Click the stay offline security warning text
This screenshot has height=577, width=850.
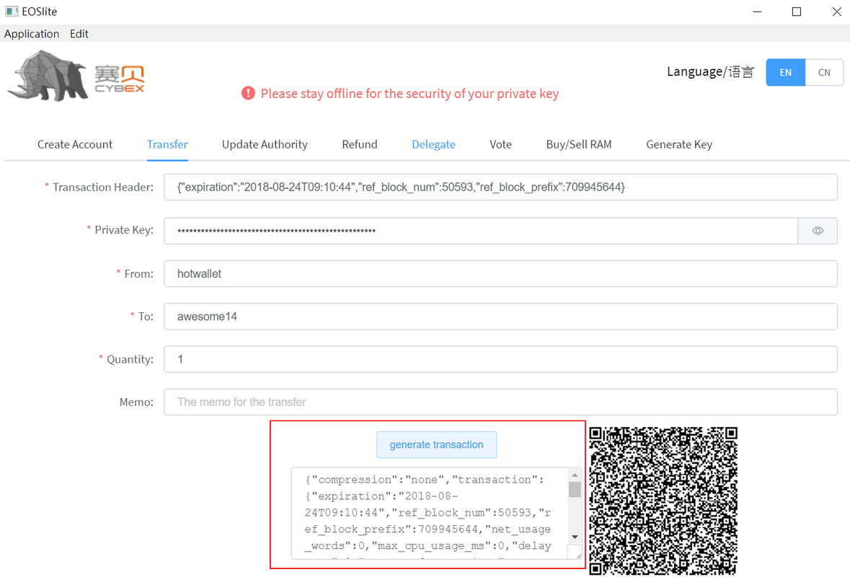(409, 93)
